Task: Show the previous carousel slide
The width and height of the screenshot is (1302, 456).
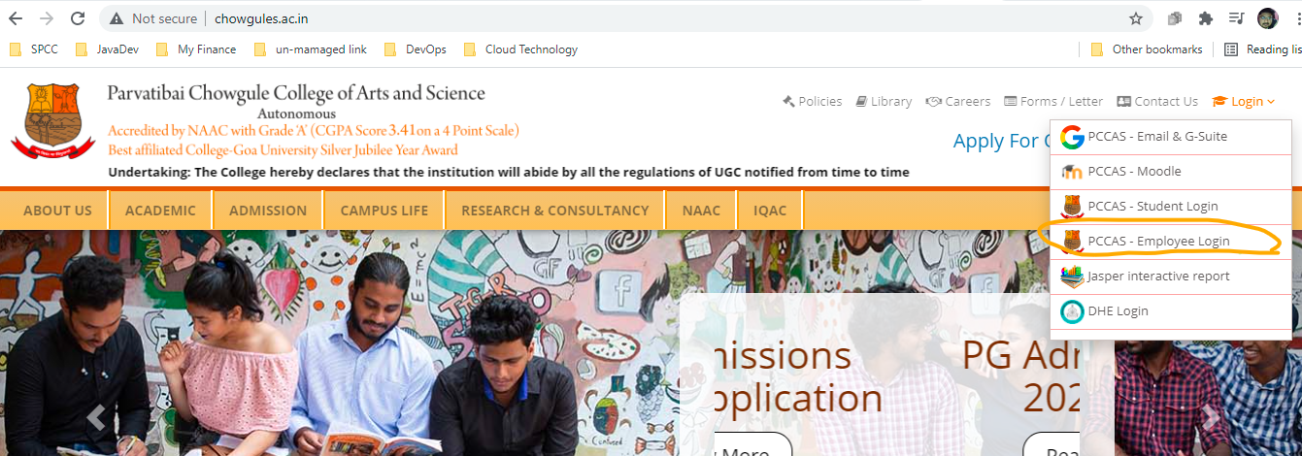Action: [95, 417]
